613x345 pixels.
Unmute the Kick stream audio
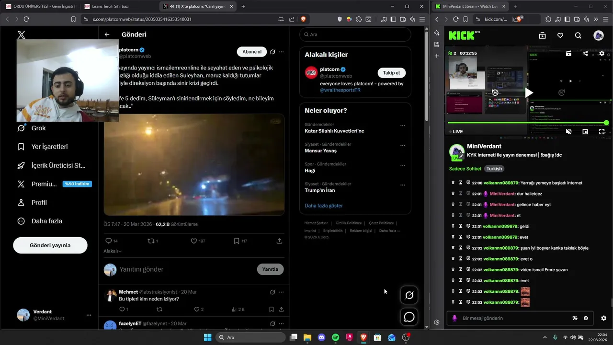pyautogui.click(x=568, y=131)
